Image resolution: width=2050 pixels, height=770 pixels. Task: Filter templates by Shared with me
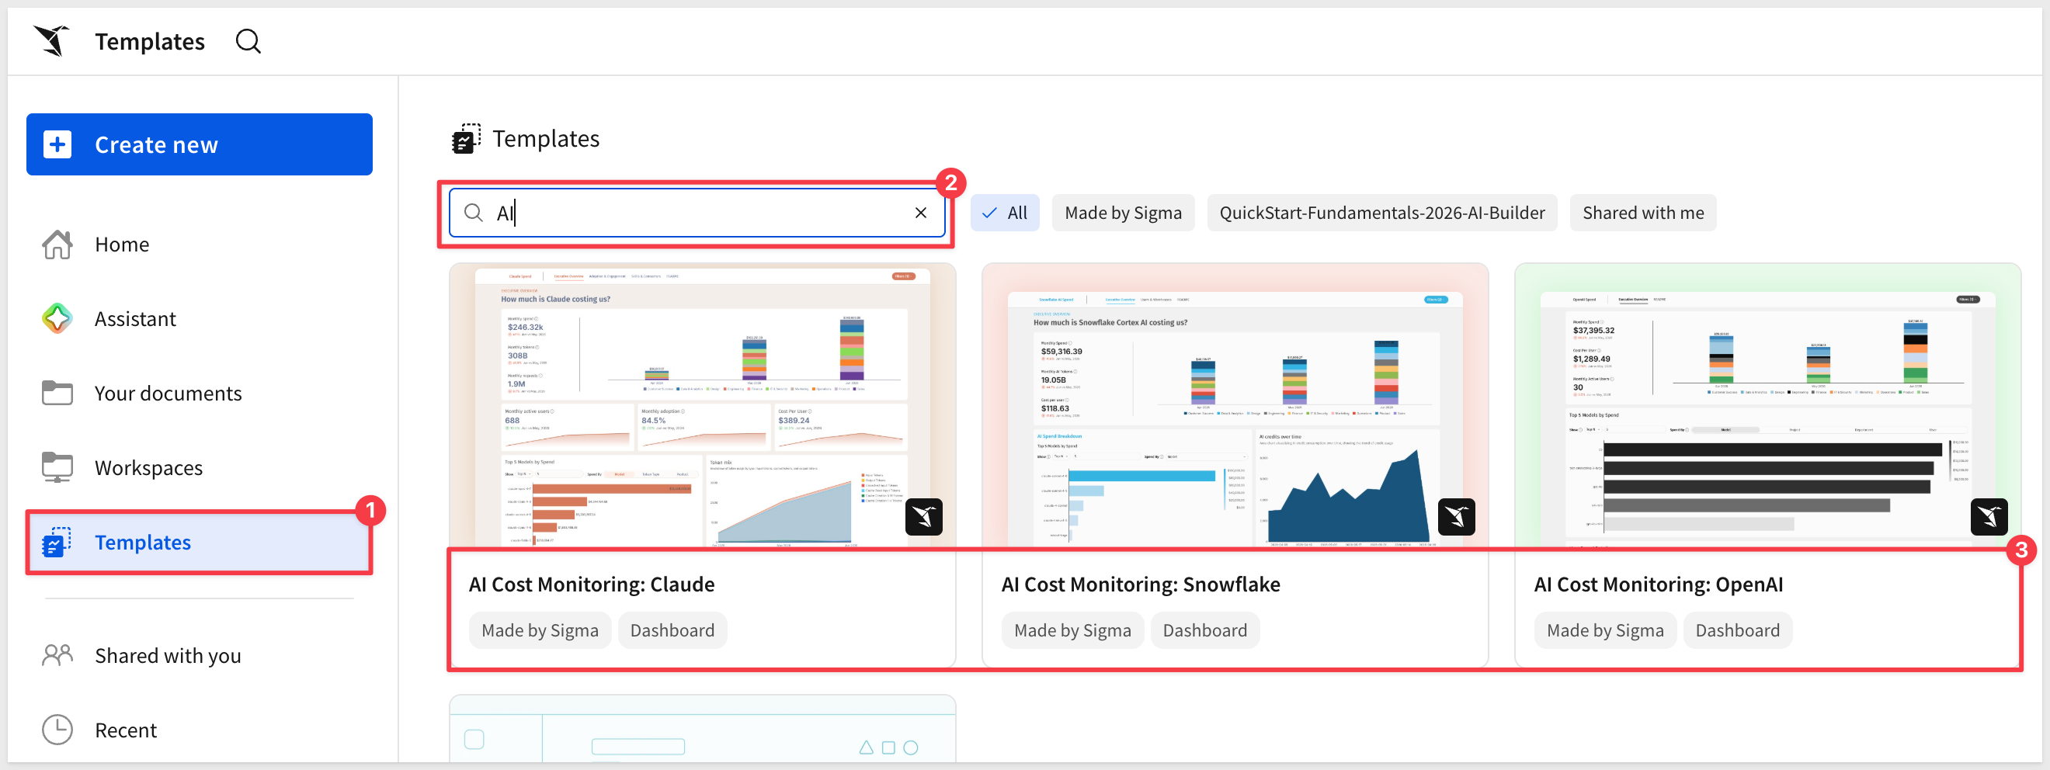pos(1642,213)
